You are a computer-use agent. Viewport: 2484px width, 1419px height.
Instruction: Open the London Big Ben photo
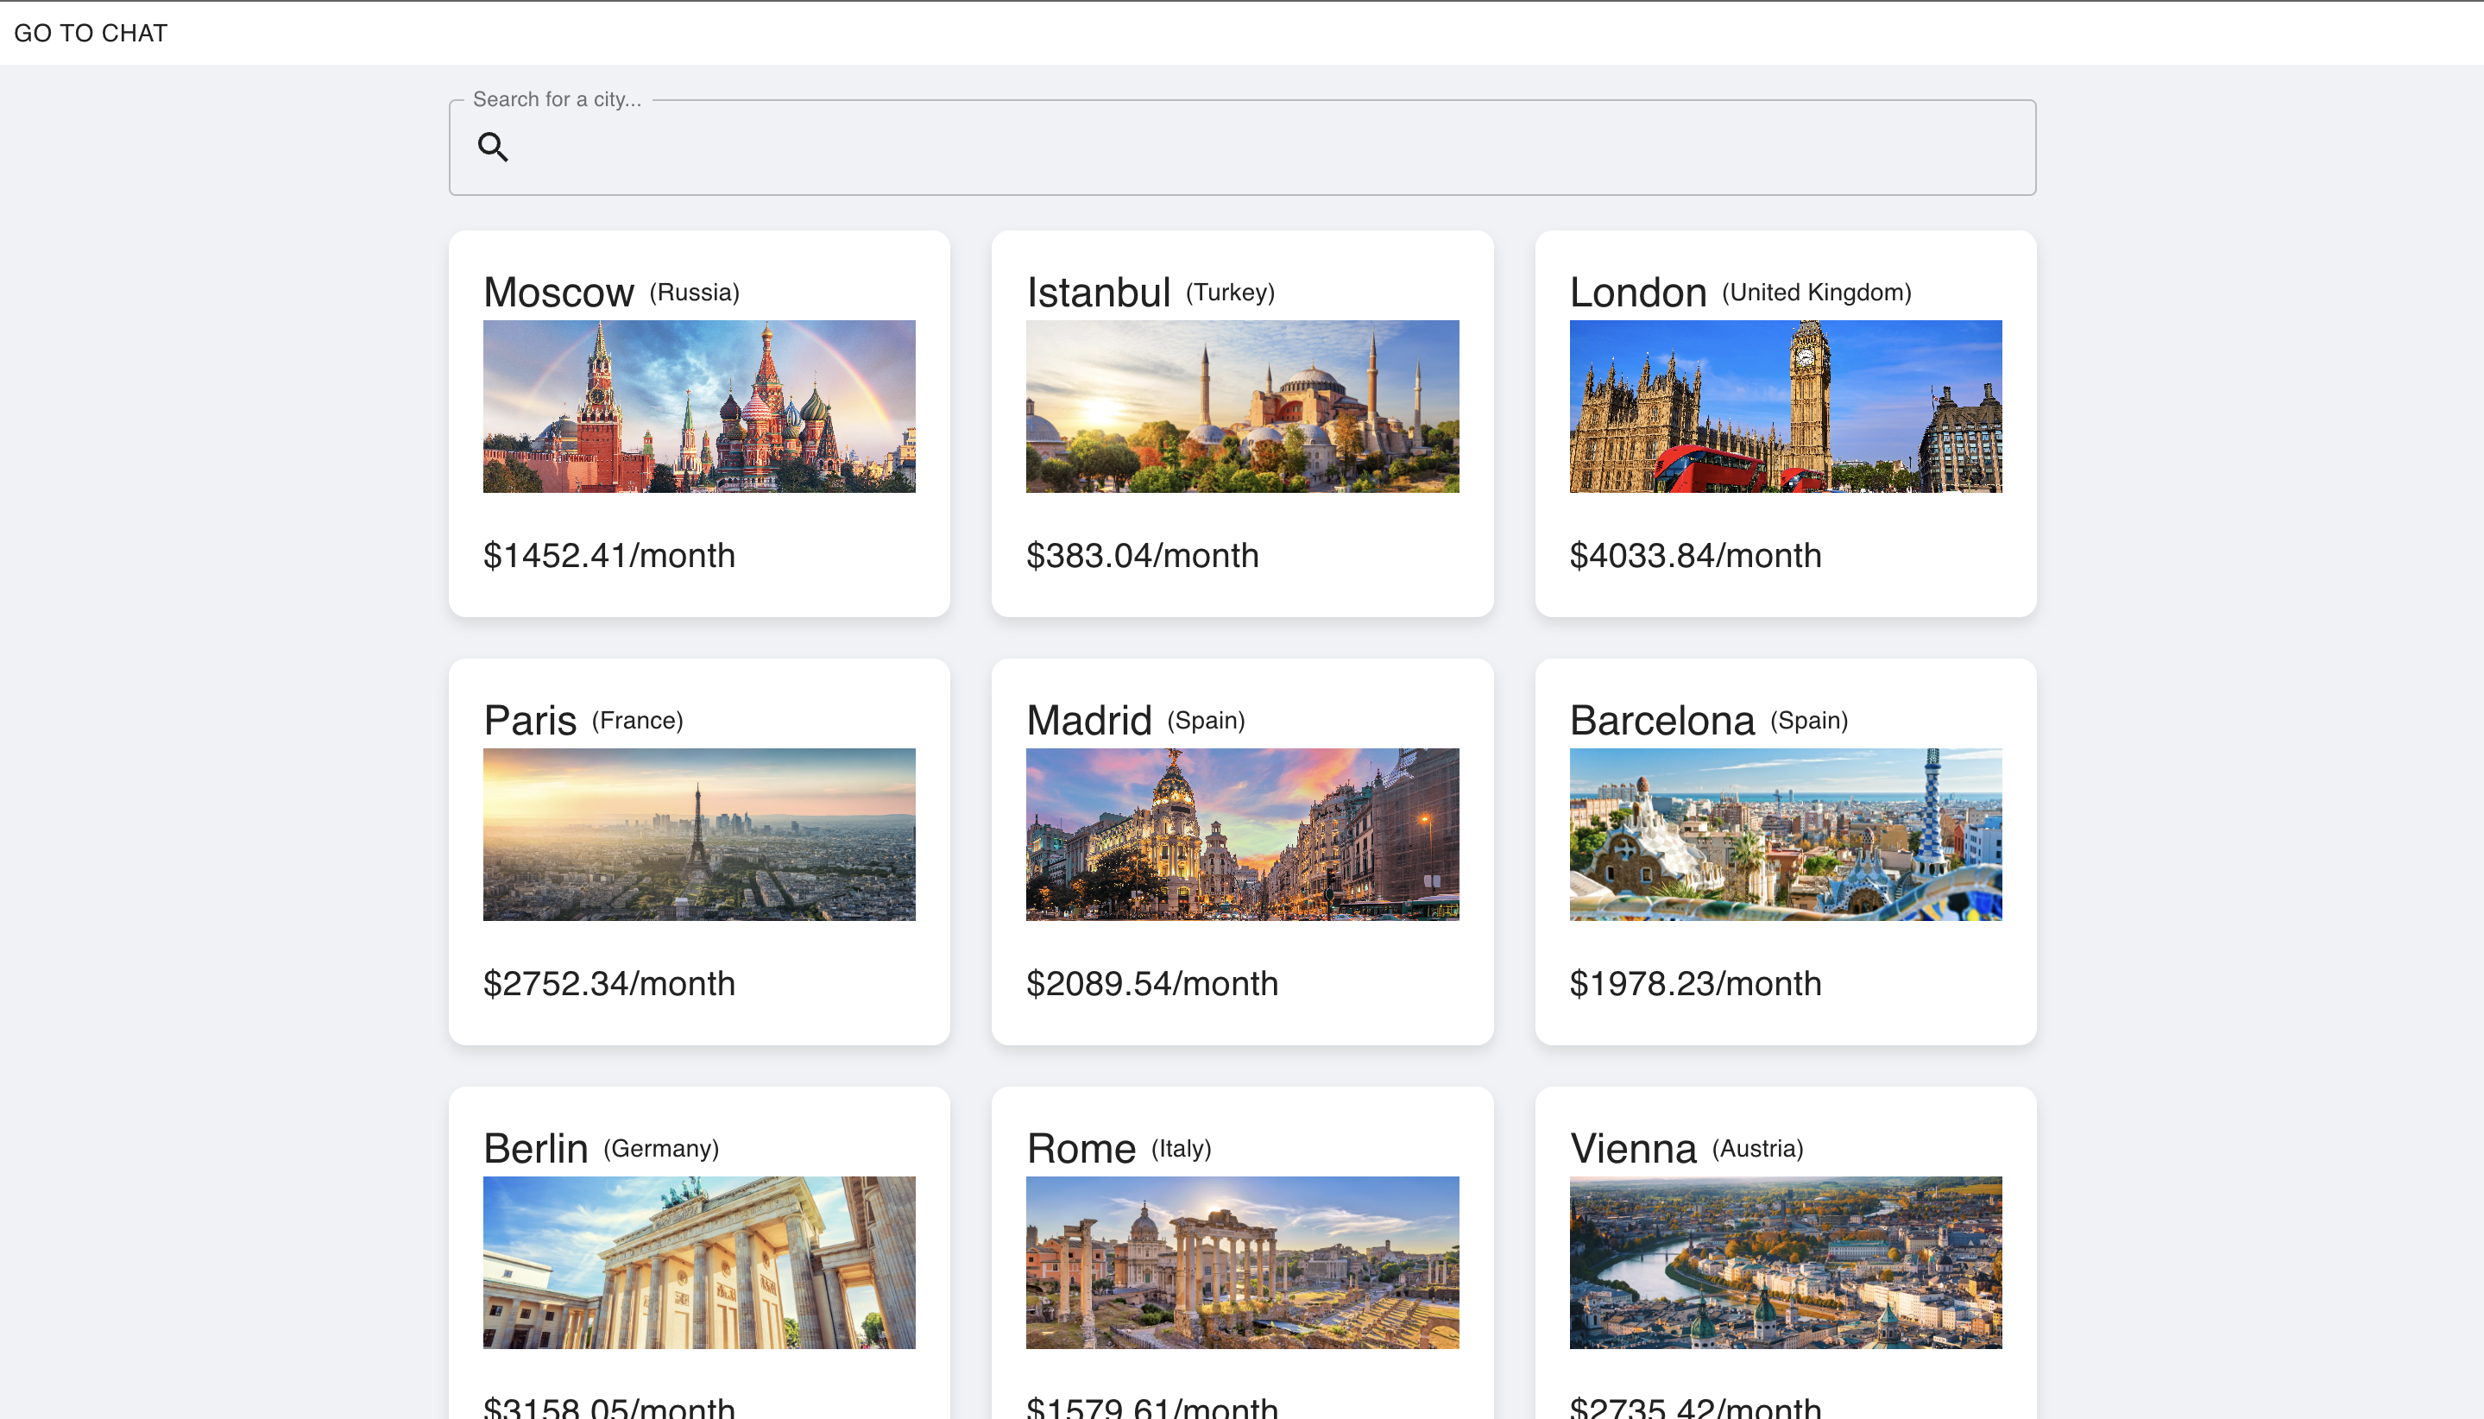(1784, 407)
